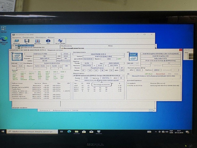Screen dimensions: 197x148
Task: Click the Особливість column header
Action: (66, 46)
